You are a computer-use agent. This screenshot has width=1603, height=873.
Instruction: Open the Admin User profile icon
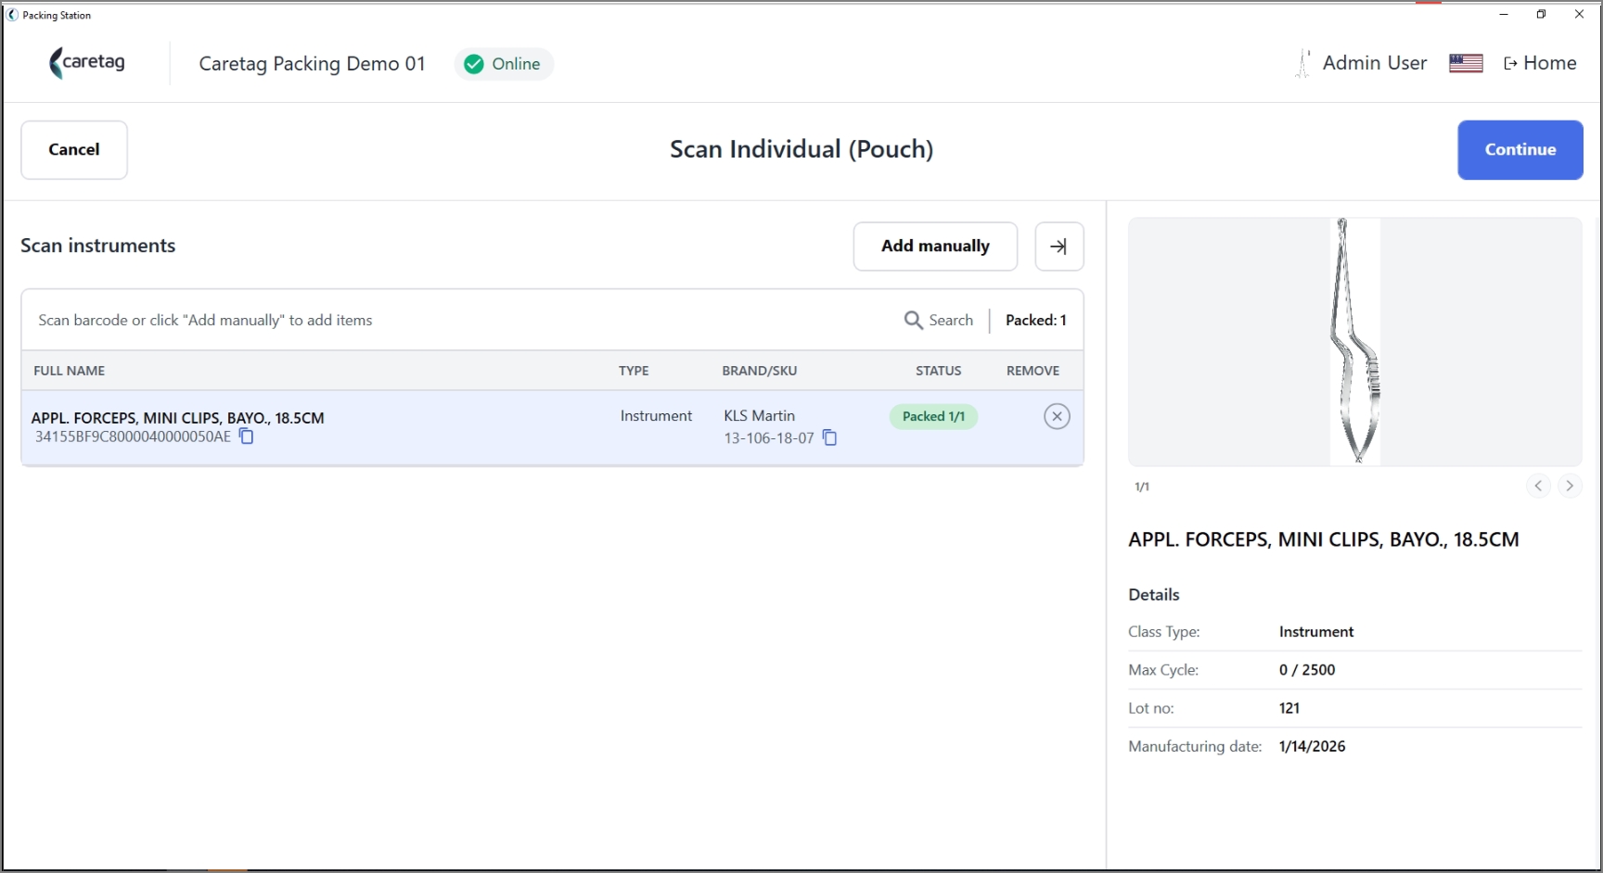[x=1302, y=63]
